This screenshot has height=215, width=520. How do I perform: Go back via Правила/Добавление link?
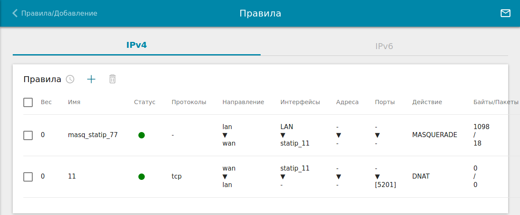coord(59,13)
